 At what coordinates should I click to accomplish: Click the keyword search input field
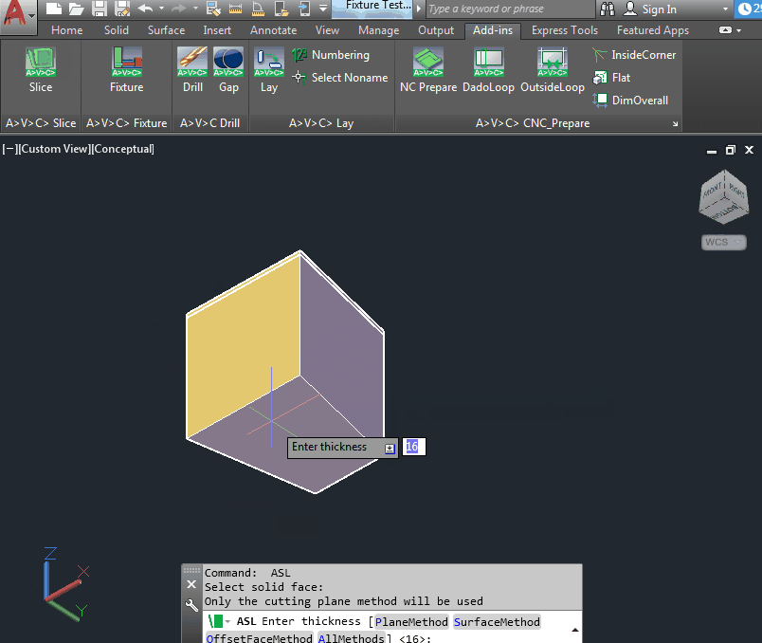pyautogui.click(x=510, y=9)
